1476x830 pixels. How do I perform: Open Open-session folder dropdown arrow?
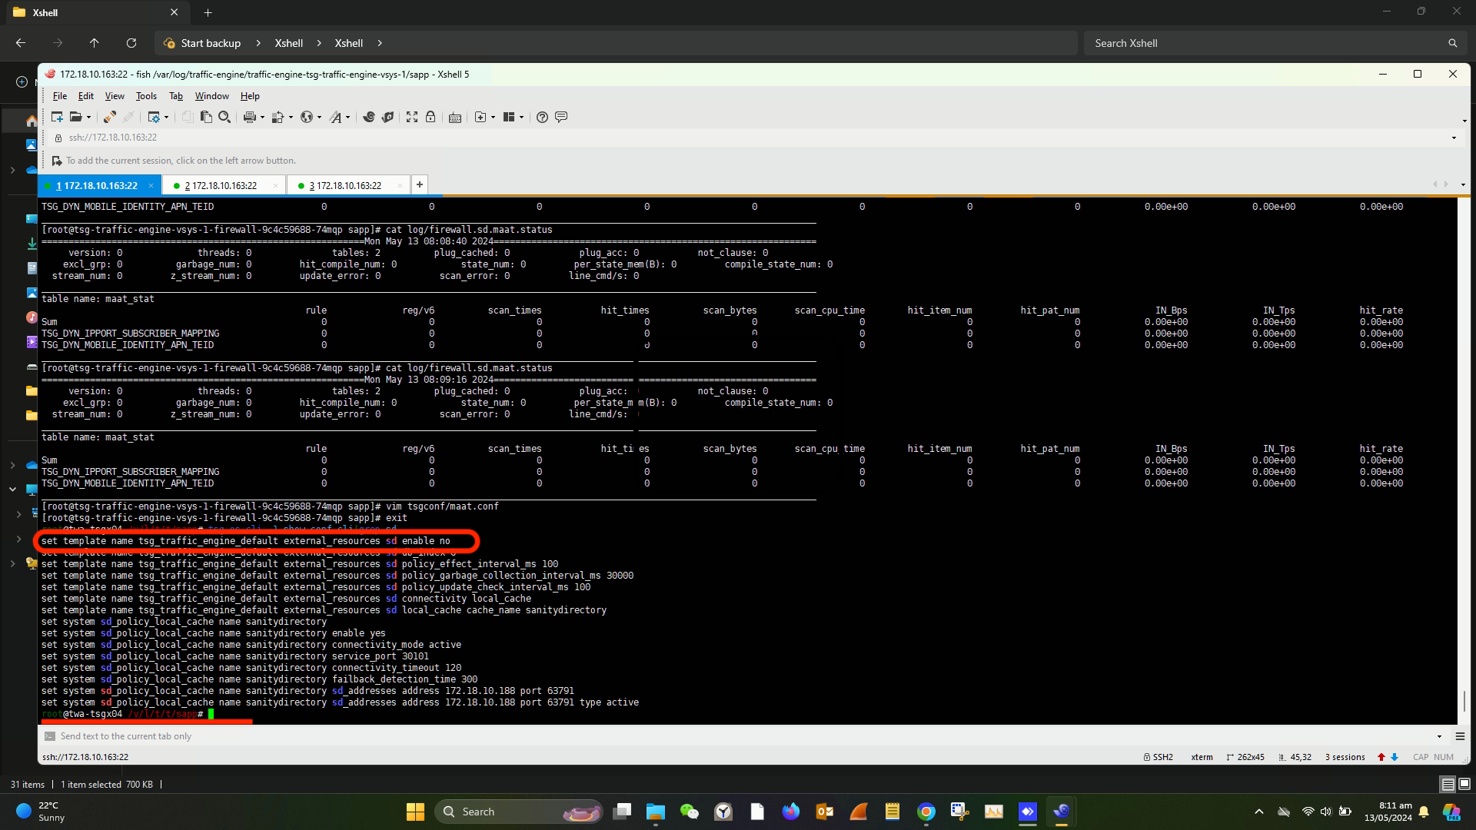point(88,118)
